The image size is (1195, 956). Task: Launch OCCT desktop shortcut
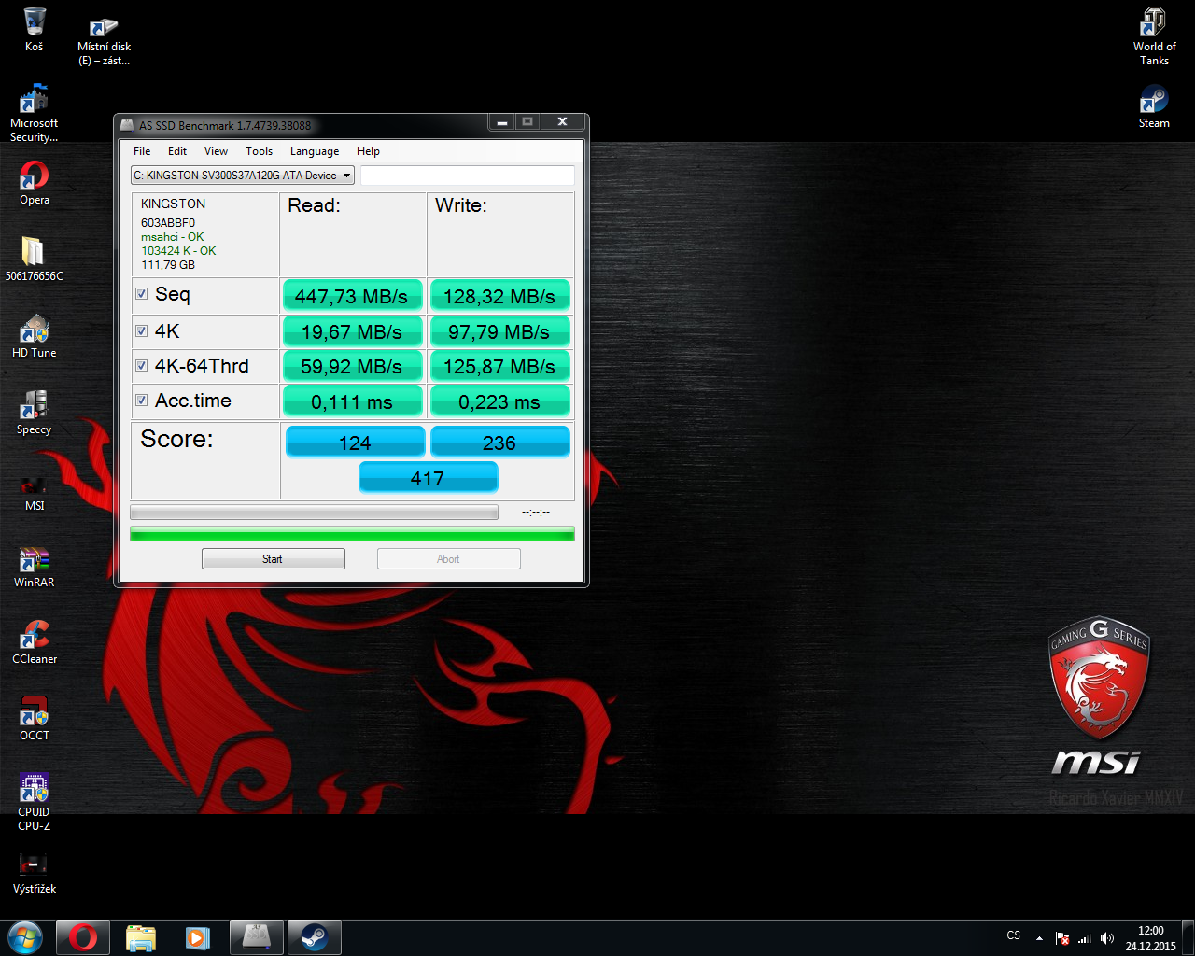pyautogui.click(x=35, y=718)
